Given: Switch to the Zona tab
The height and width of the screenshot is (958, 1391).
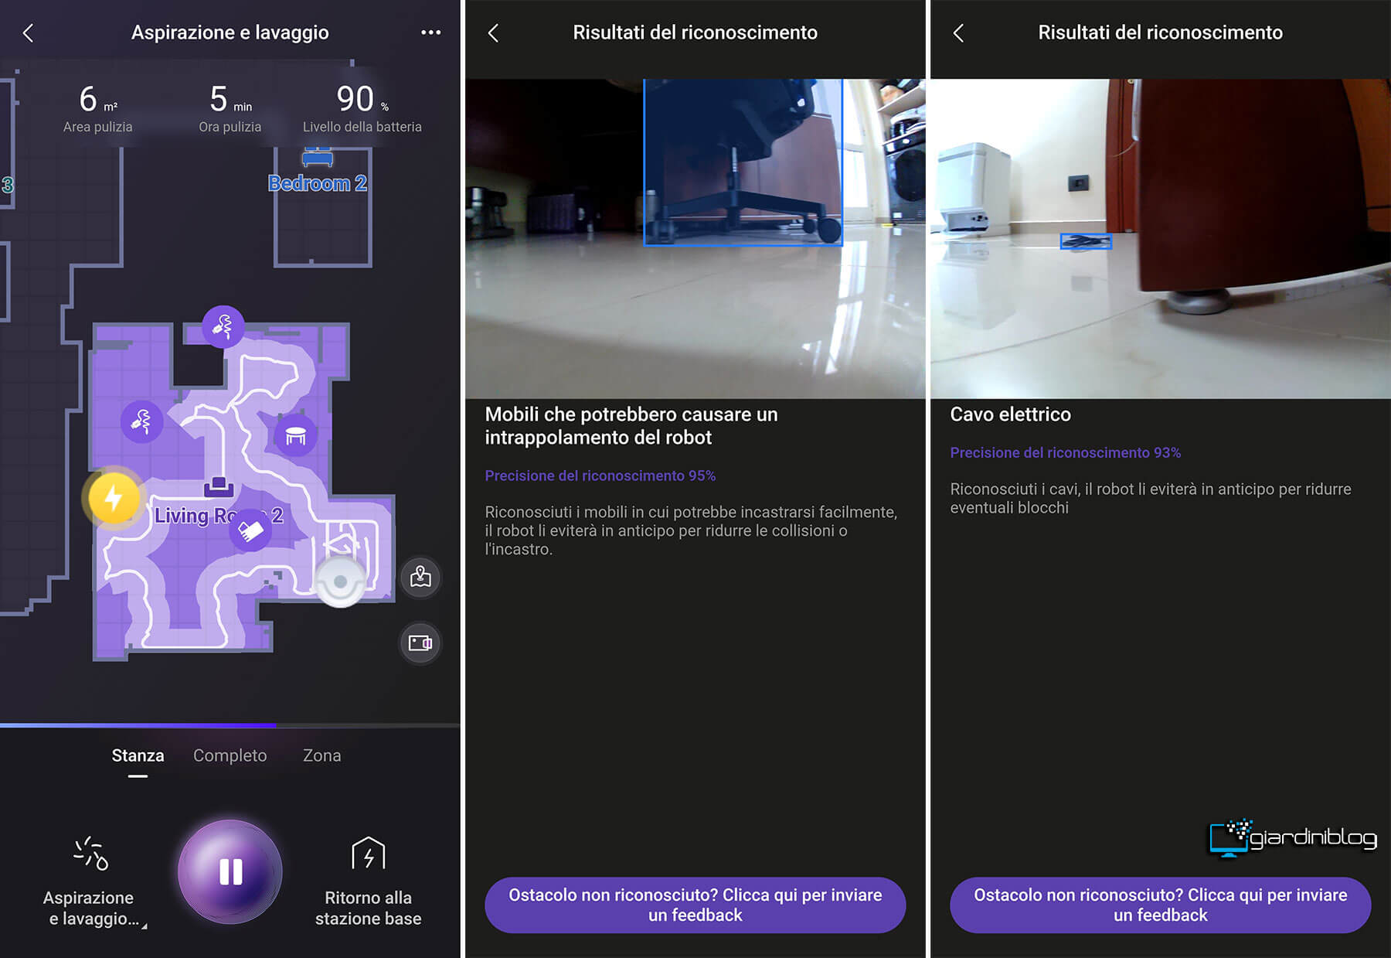Looking at the screenshot, I should click(322, 755).
